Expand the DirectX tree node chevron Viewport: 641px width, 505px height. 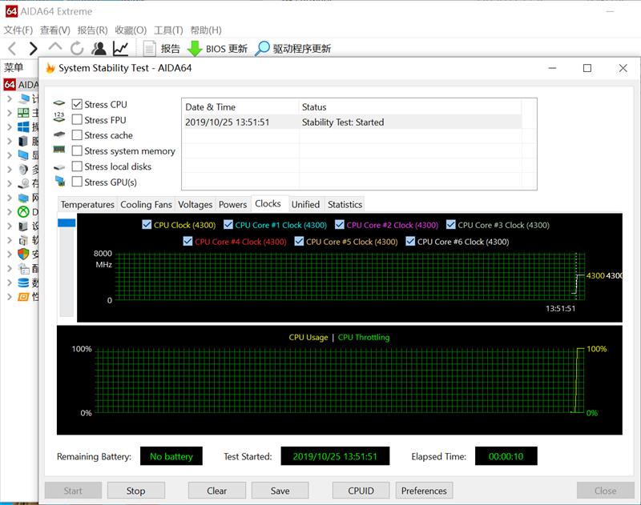point(10,211)
